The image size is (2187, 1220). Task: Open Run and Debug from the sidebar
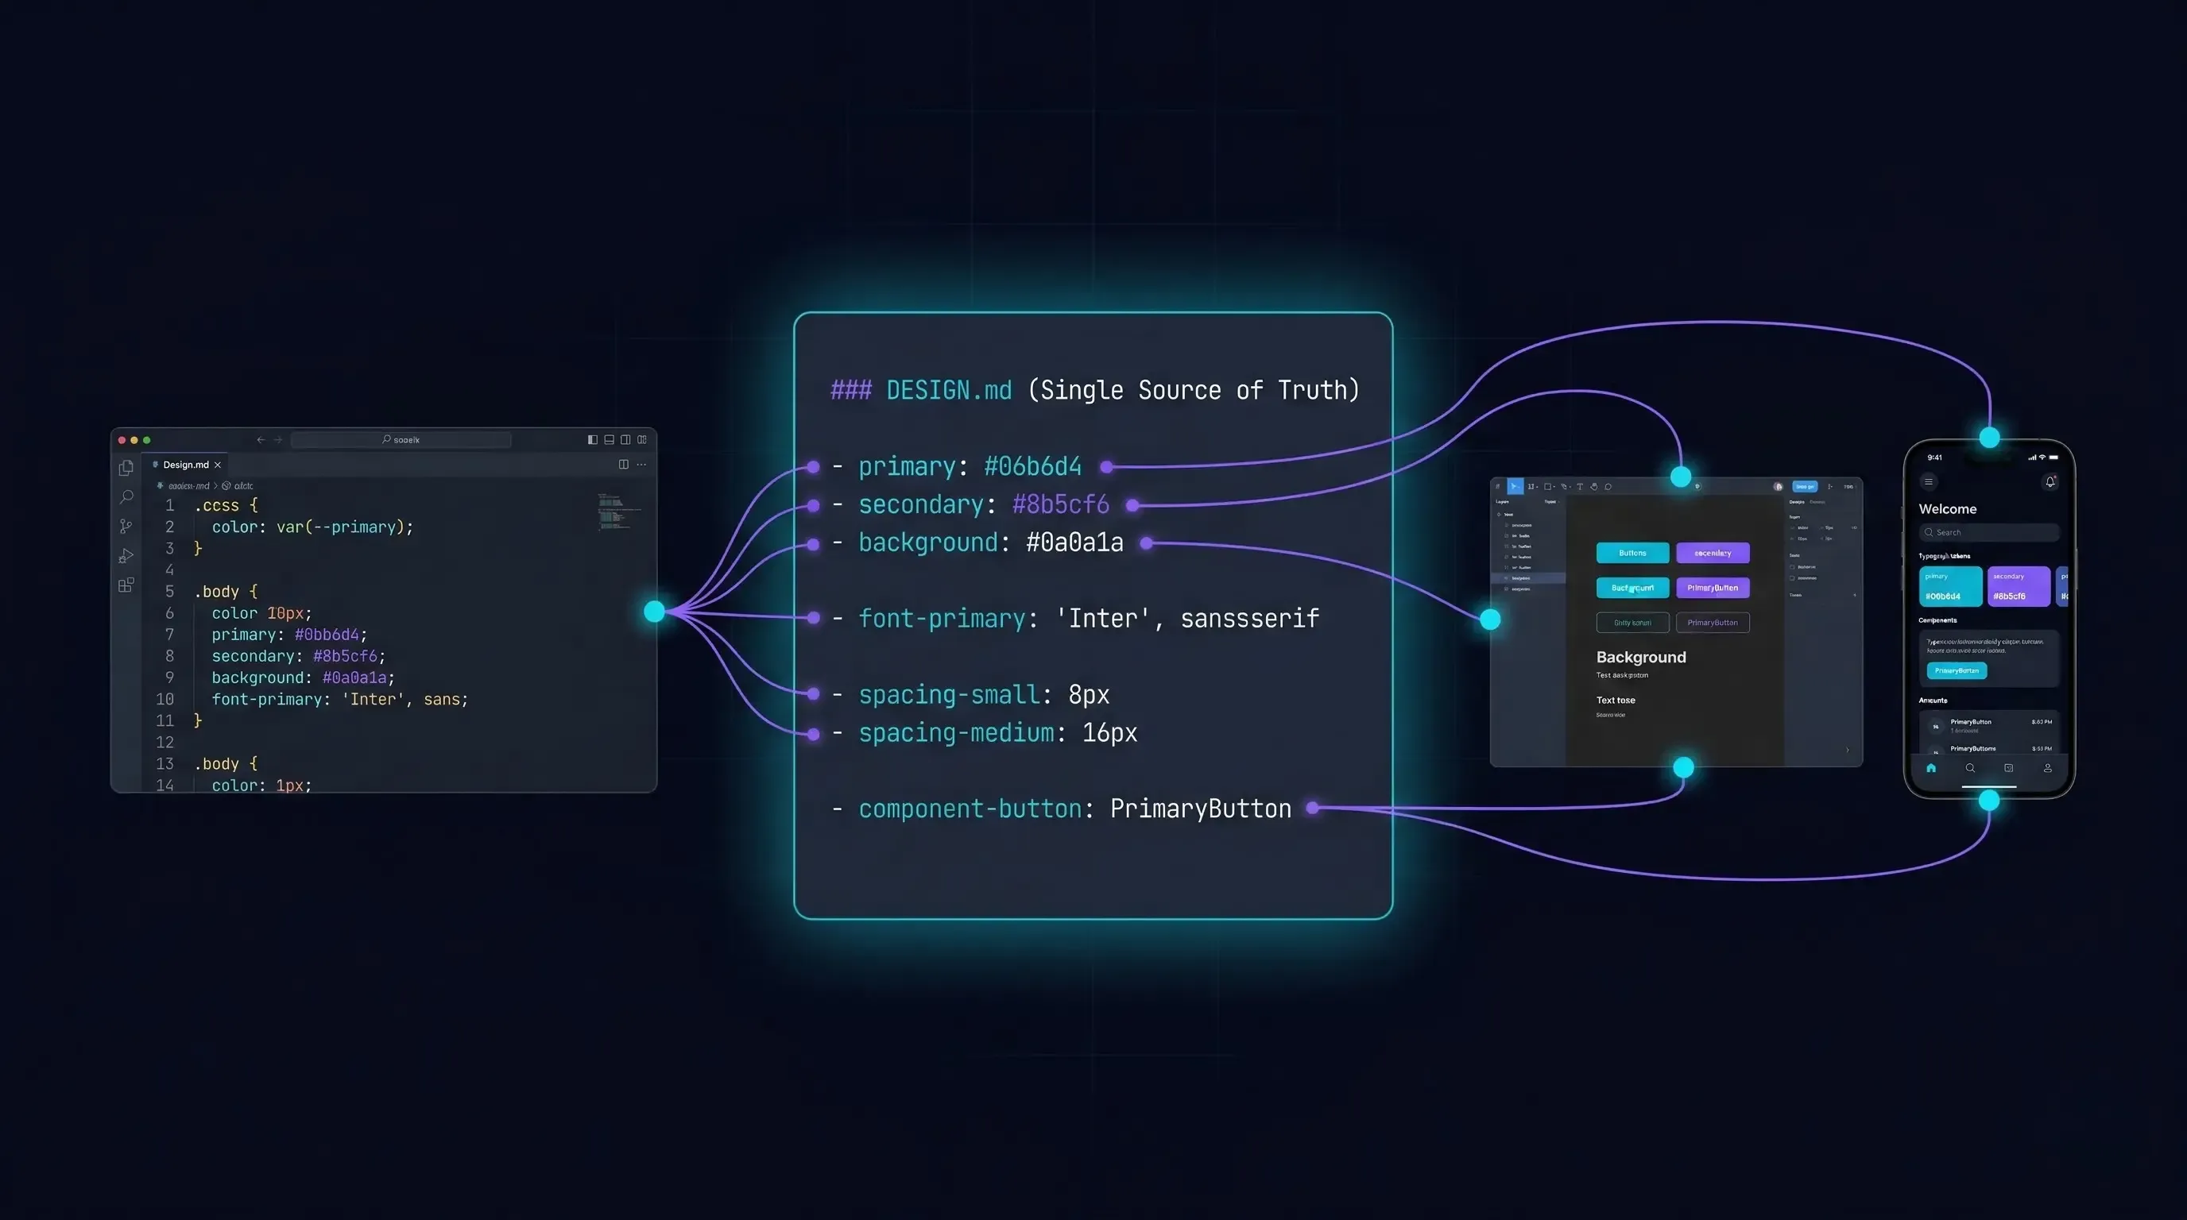tap(127, 554)
